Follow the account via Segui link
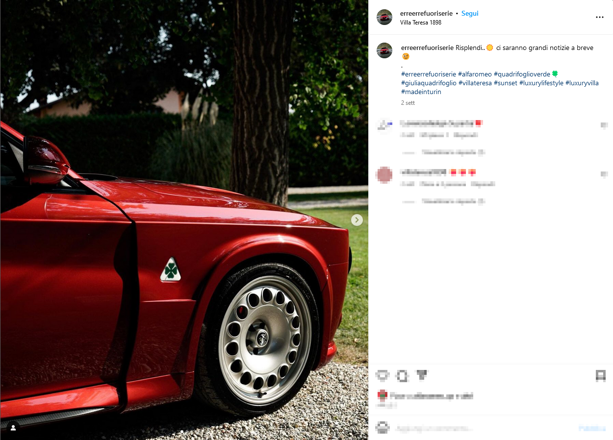 pyautogui.click(x=470, y=14)
